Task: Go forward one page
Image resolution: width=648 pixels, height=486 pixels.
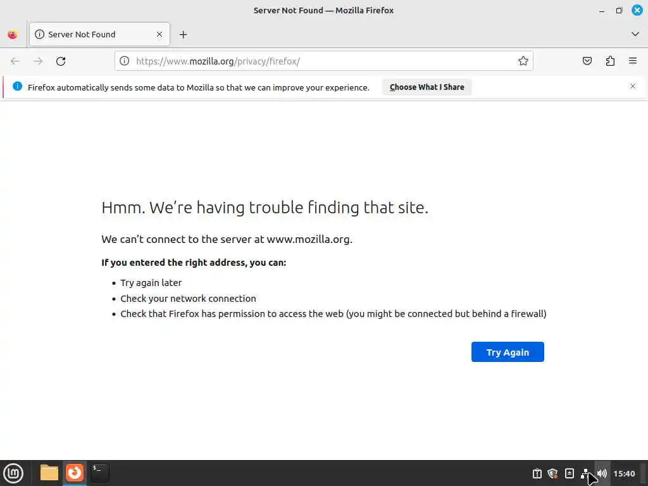Action: [x=38, y=61]
